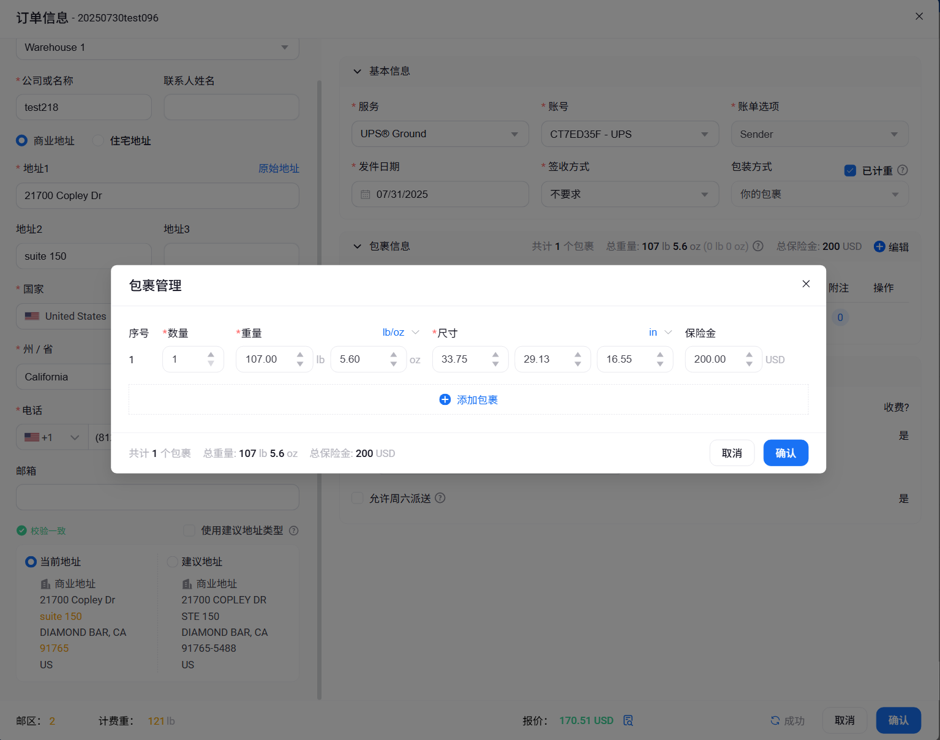The image size is (940, 740).
Task: Open the Sender billing option dropdown
Action: [x=820, y=134]
